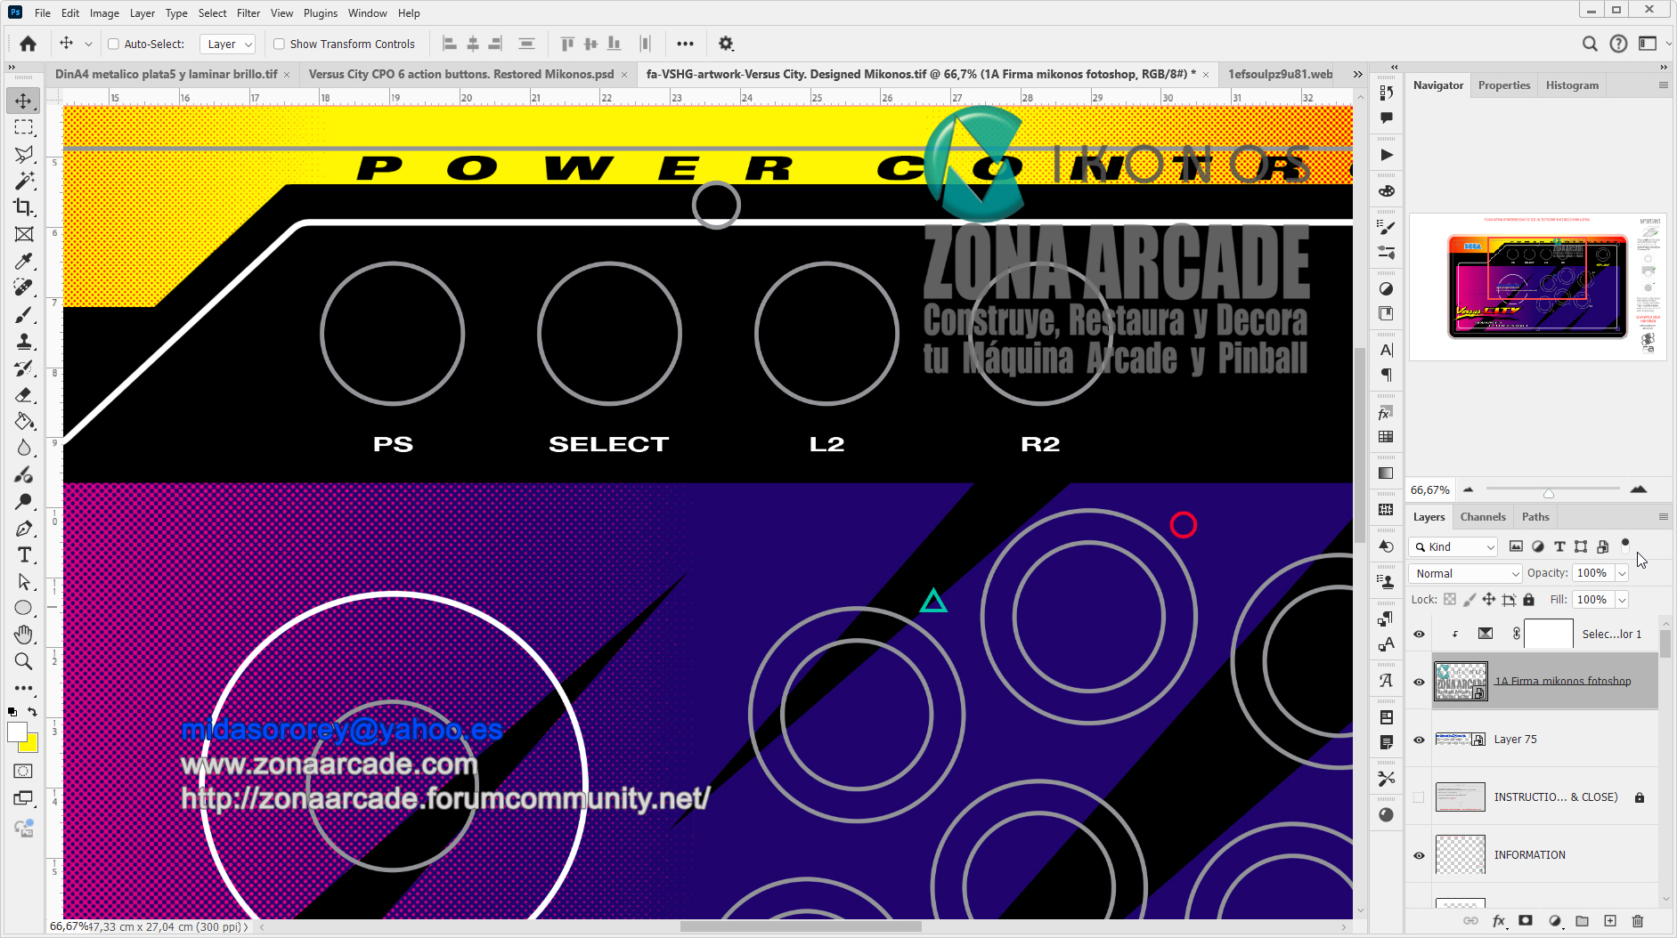The height and width of the screenshot is (938, 1677).
Task: Select the Eraser tool
Action: (x=24, y=395)
